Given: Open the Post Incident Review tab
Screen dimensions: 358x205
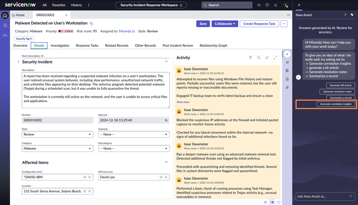Looking at the screenshot, I should coord(178,46).
